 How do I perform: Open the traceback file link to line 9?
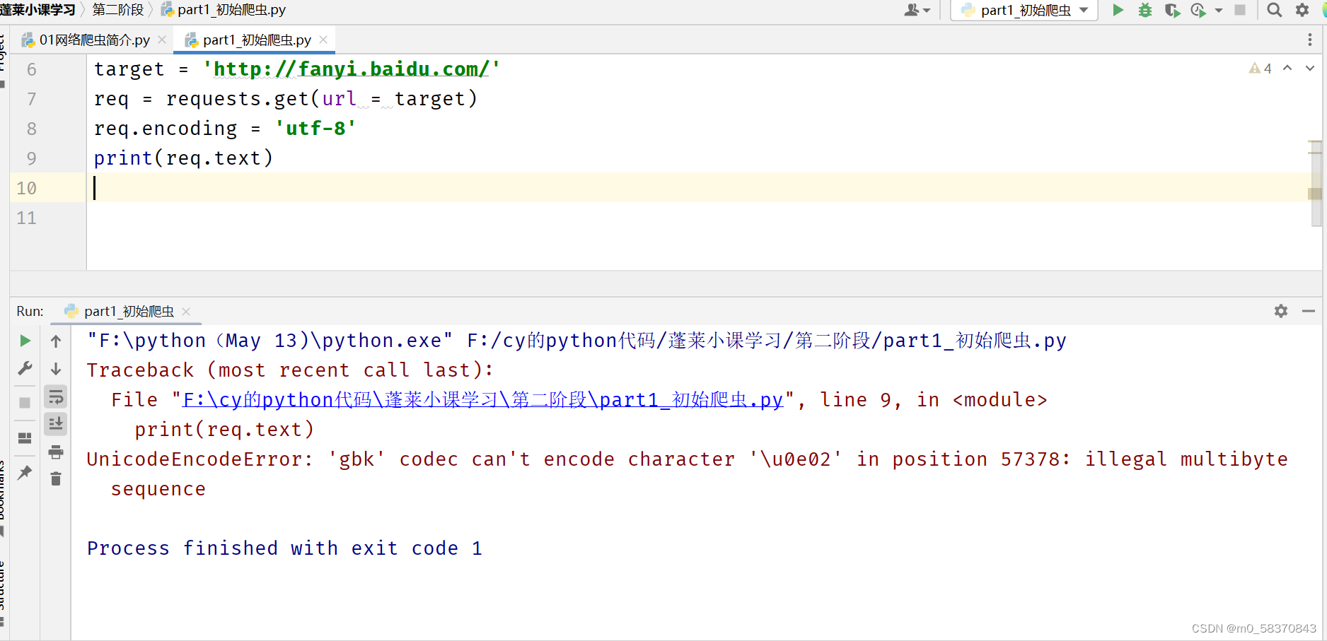[x=481, y=399]
